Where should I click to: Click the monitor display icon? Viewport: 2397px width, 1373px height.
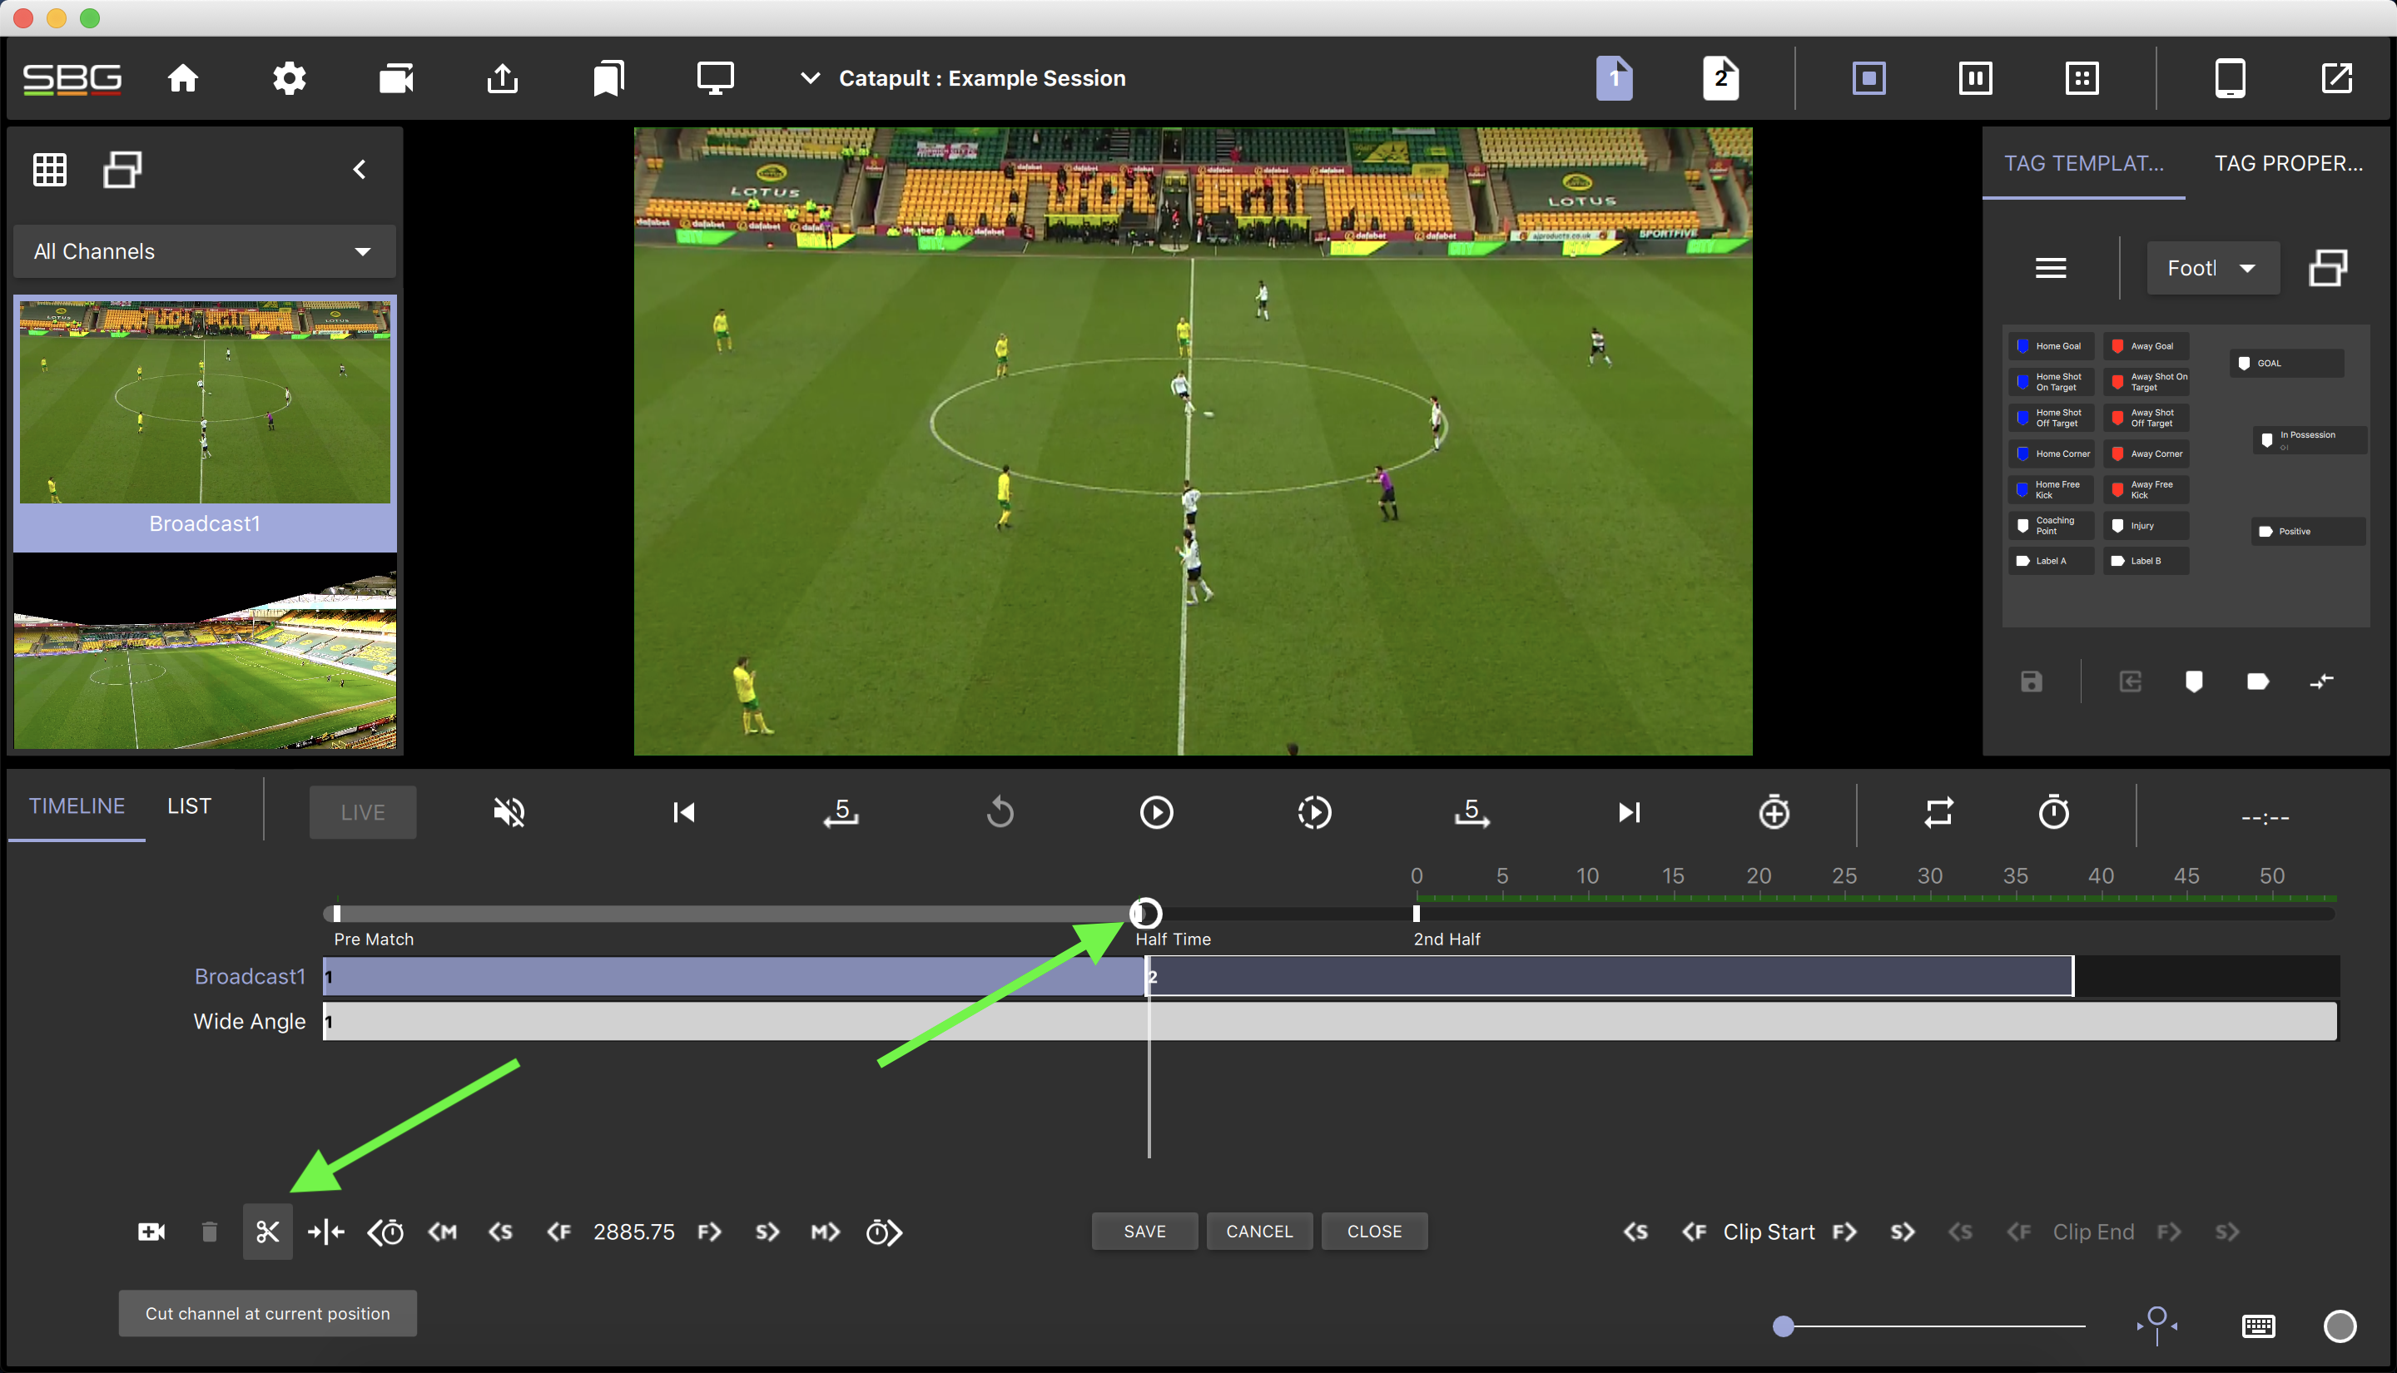(715, 77)
